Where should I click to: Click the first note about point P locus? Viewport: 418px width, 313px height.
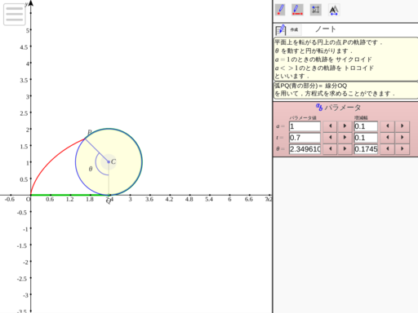point(345,59)
